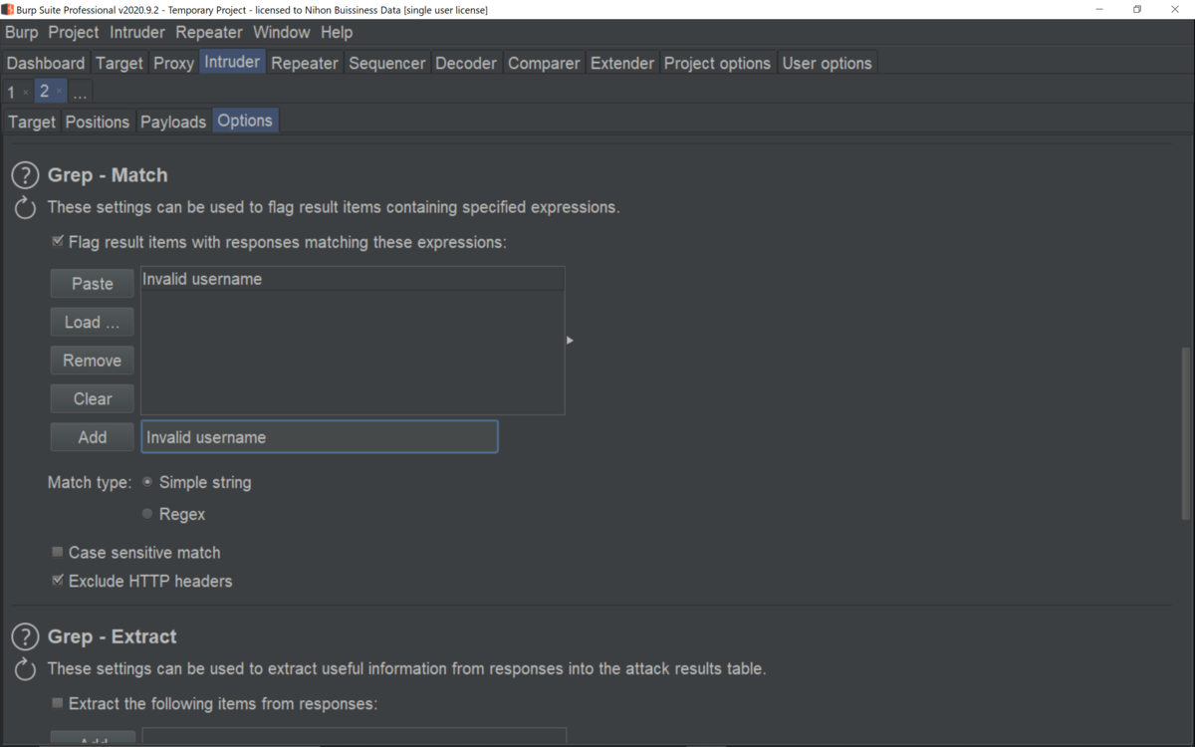Image resolution: width=1195 pixels, height=747 pixels.
Task: Expand arrow beside expressions list
Action: [570, 341]
